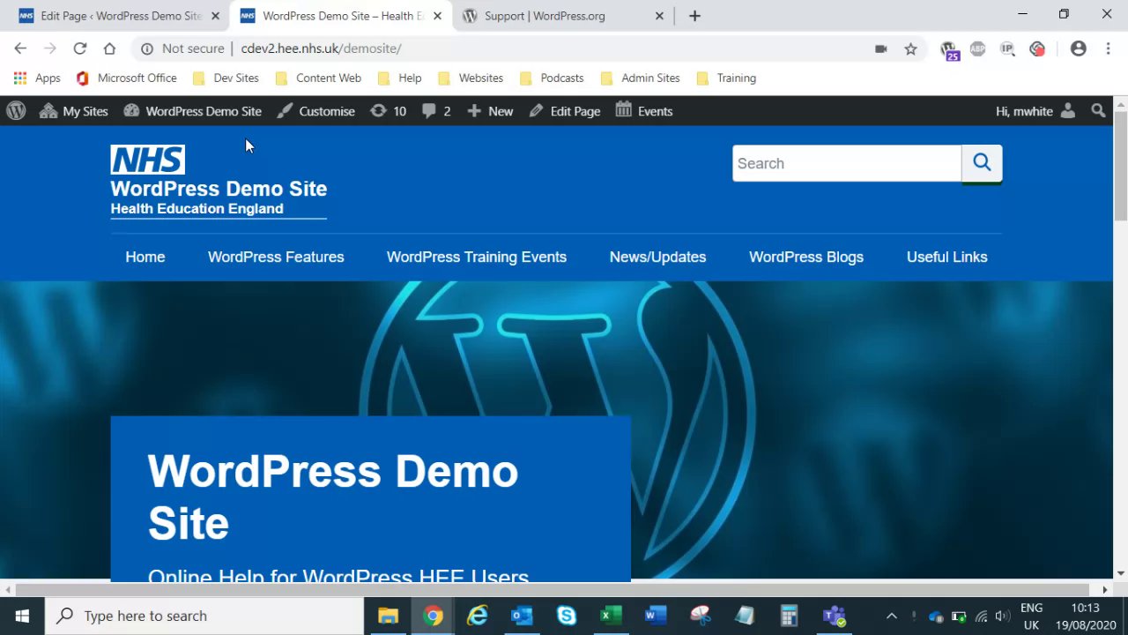Viewport: 1128px width, 635px height.
Task: Click the WordPress Demo Site header title
Action: [219, 189]
